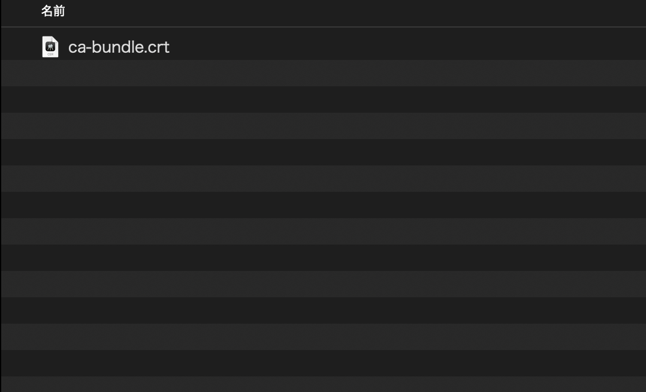This screenshot has width=646, height=392.
Task: Click the ca-bundle.crt certificate file icon
Action: click(x=50, y=47)
